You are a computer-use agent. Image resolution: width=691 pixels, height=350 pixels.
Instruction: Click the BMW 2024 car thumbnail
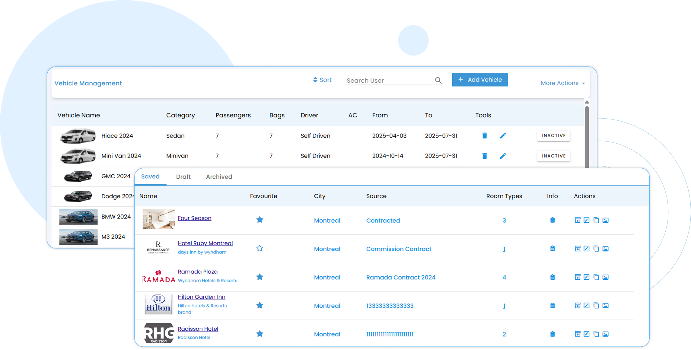point(78,217)
